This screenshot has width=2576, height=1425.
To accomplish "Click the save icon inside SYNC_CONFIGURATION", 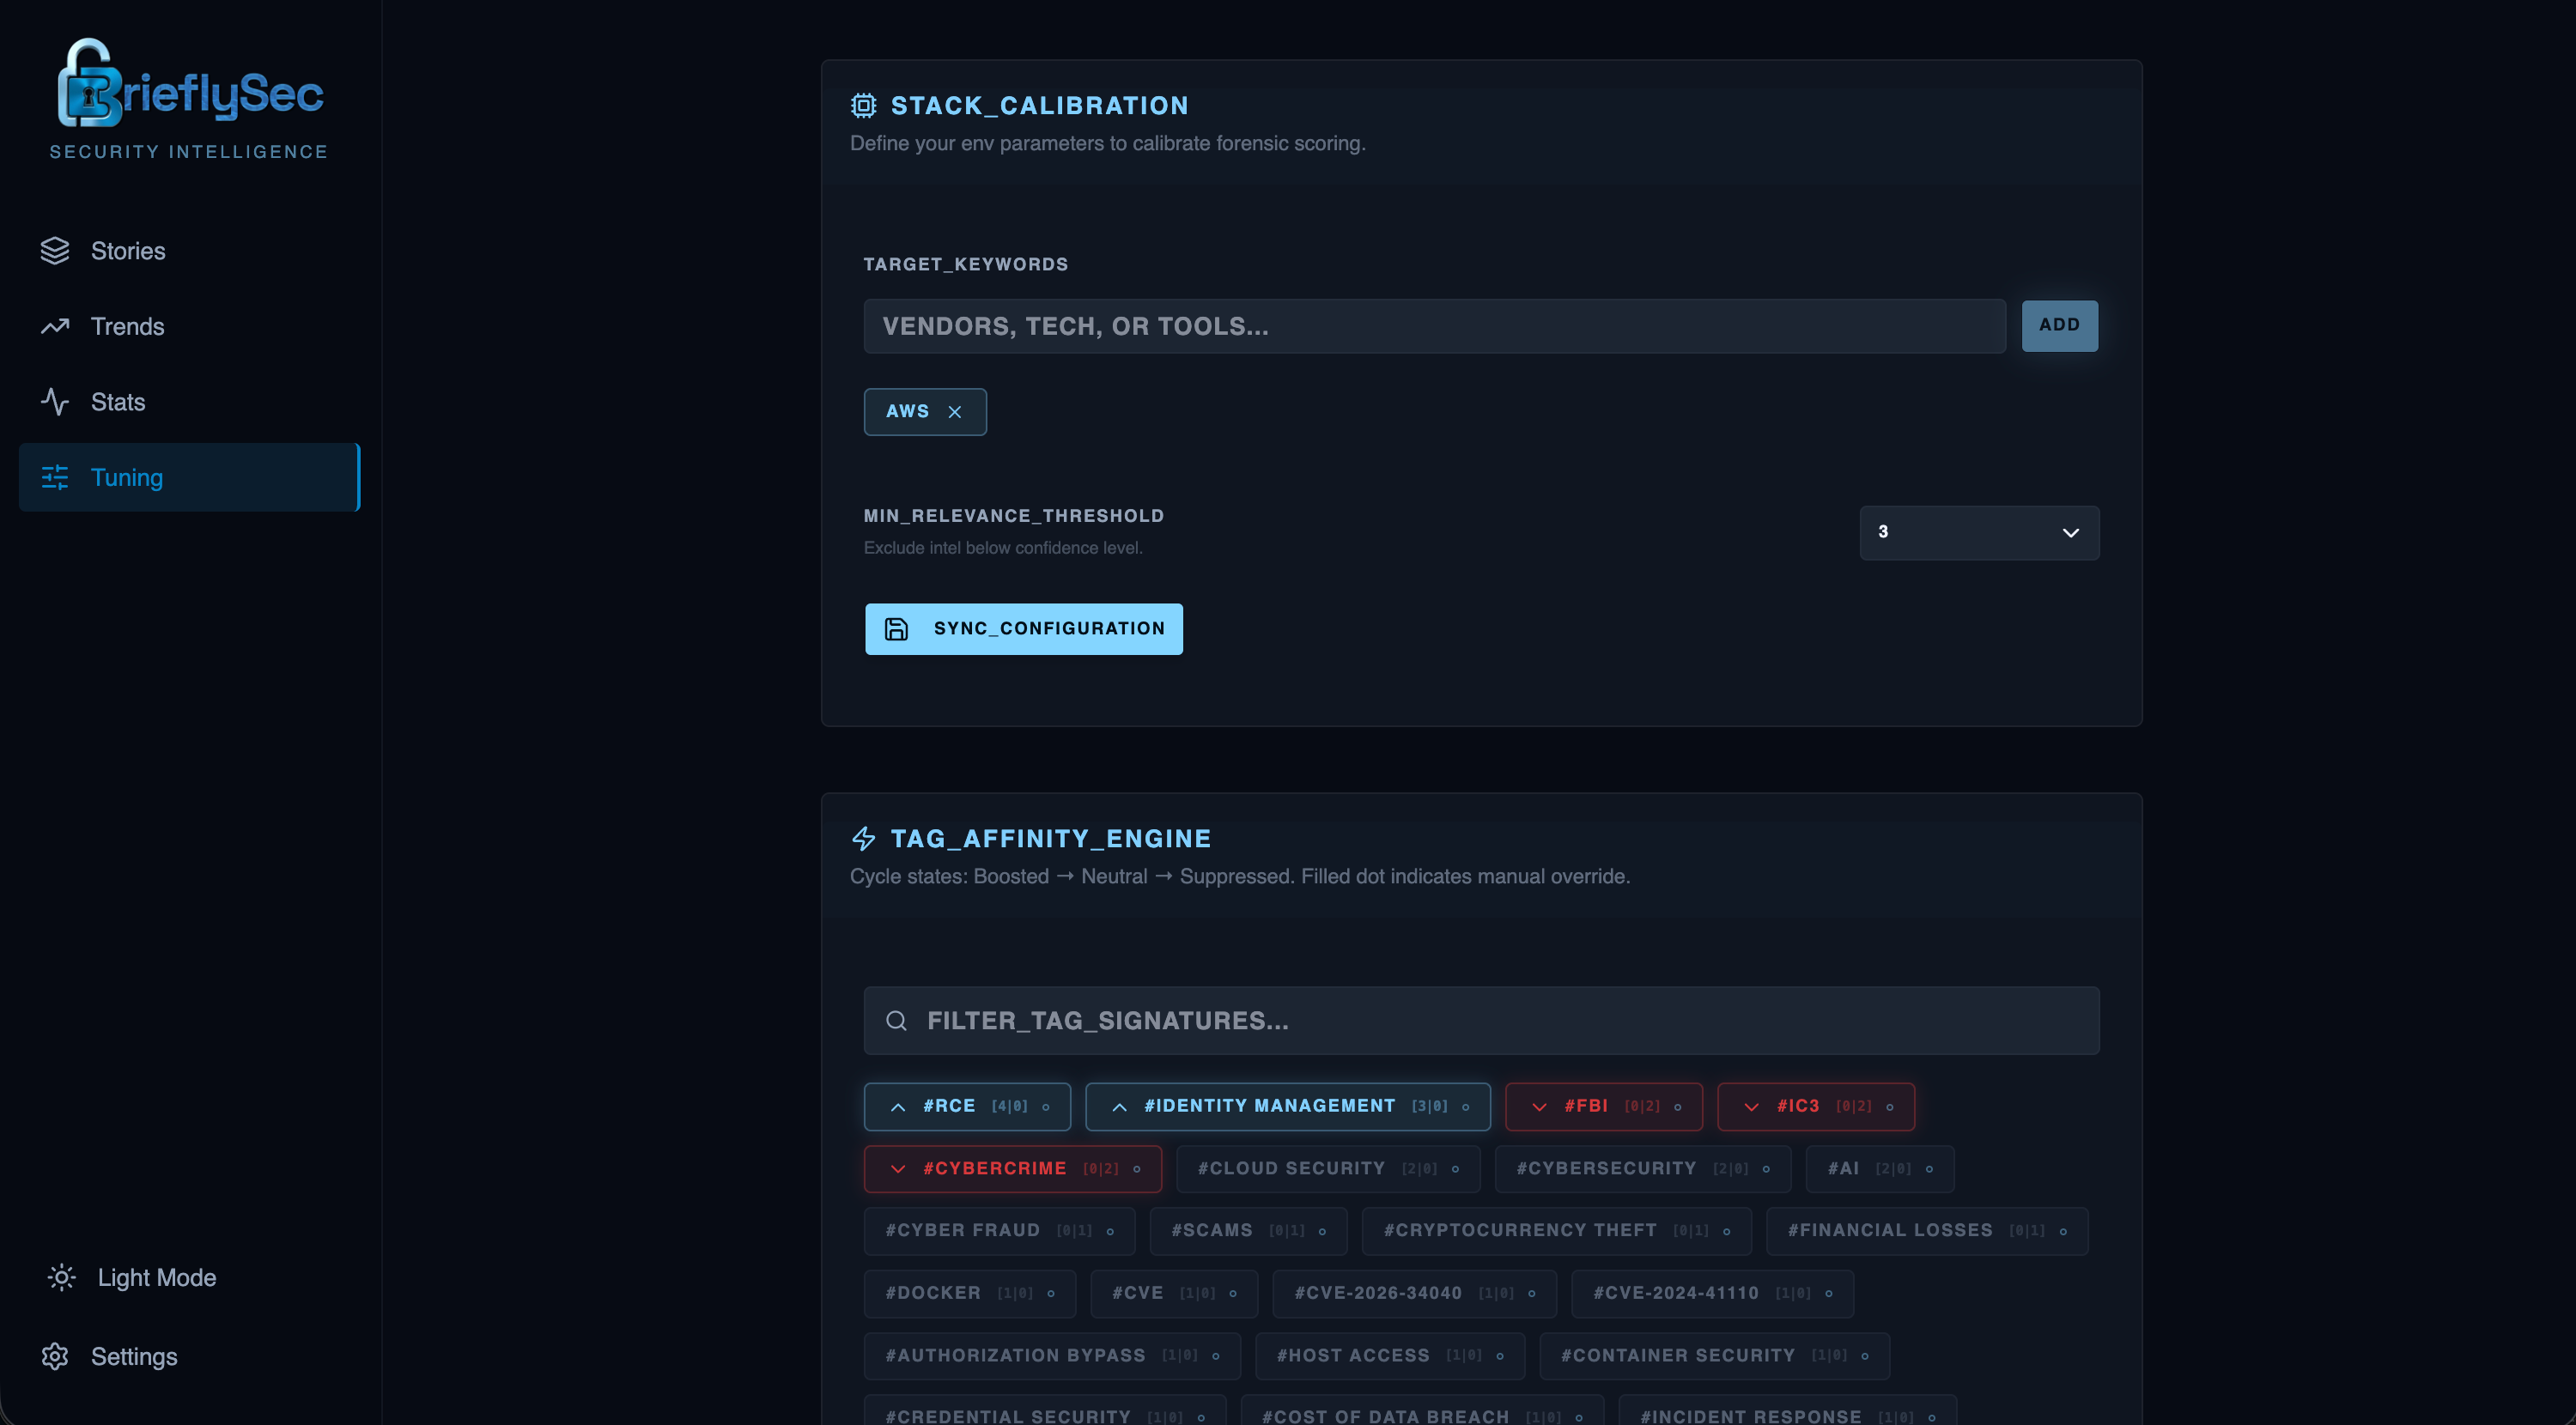I will coord(896,629).
